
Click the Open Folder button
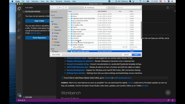(x=37, y=21)
